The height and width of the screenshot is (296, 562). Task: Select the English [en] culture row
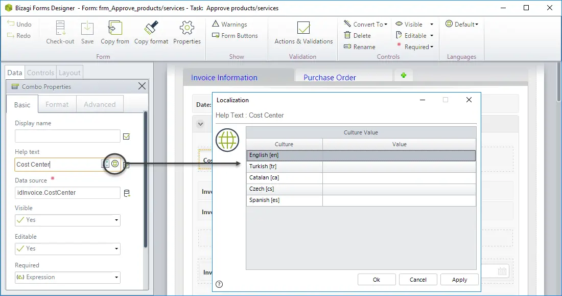point(361,155)
